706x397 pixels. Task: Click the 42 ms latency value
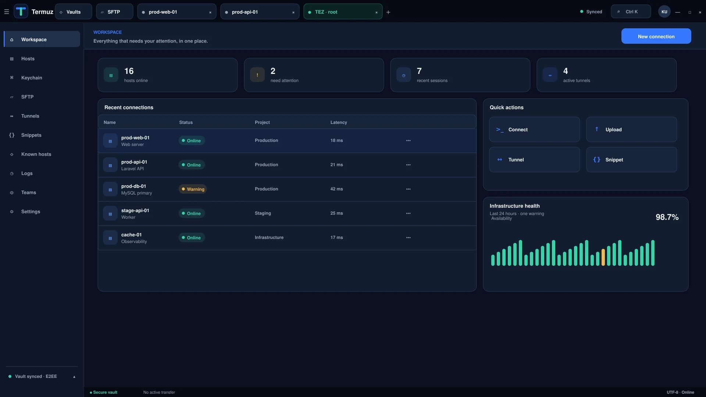coord(336,189)
